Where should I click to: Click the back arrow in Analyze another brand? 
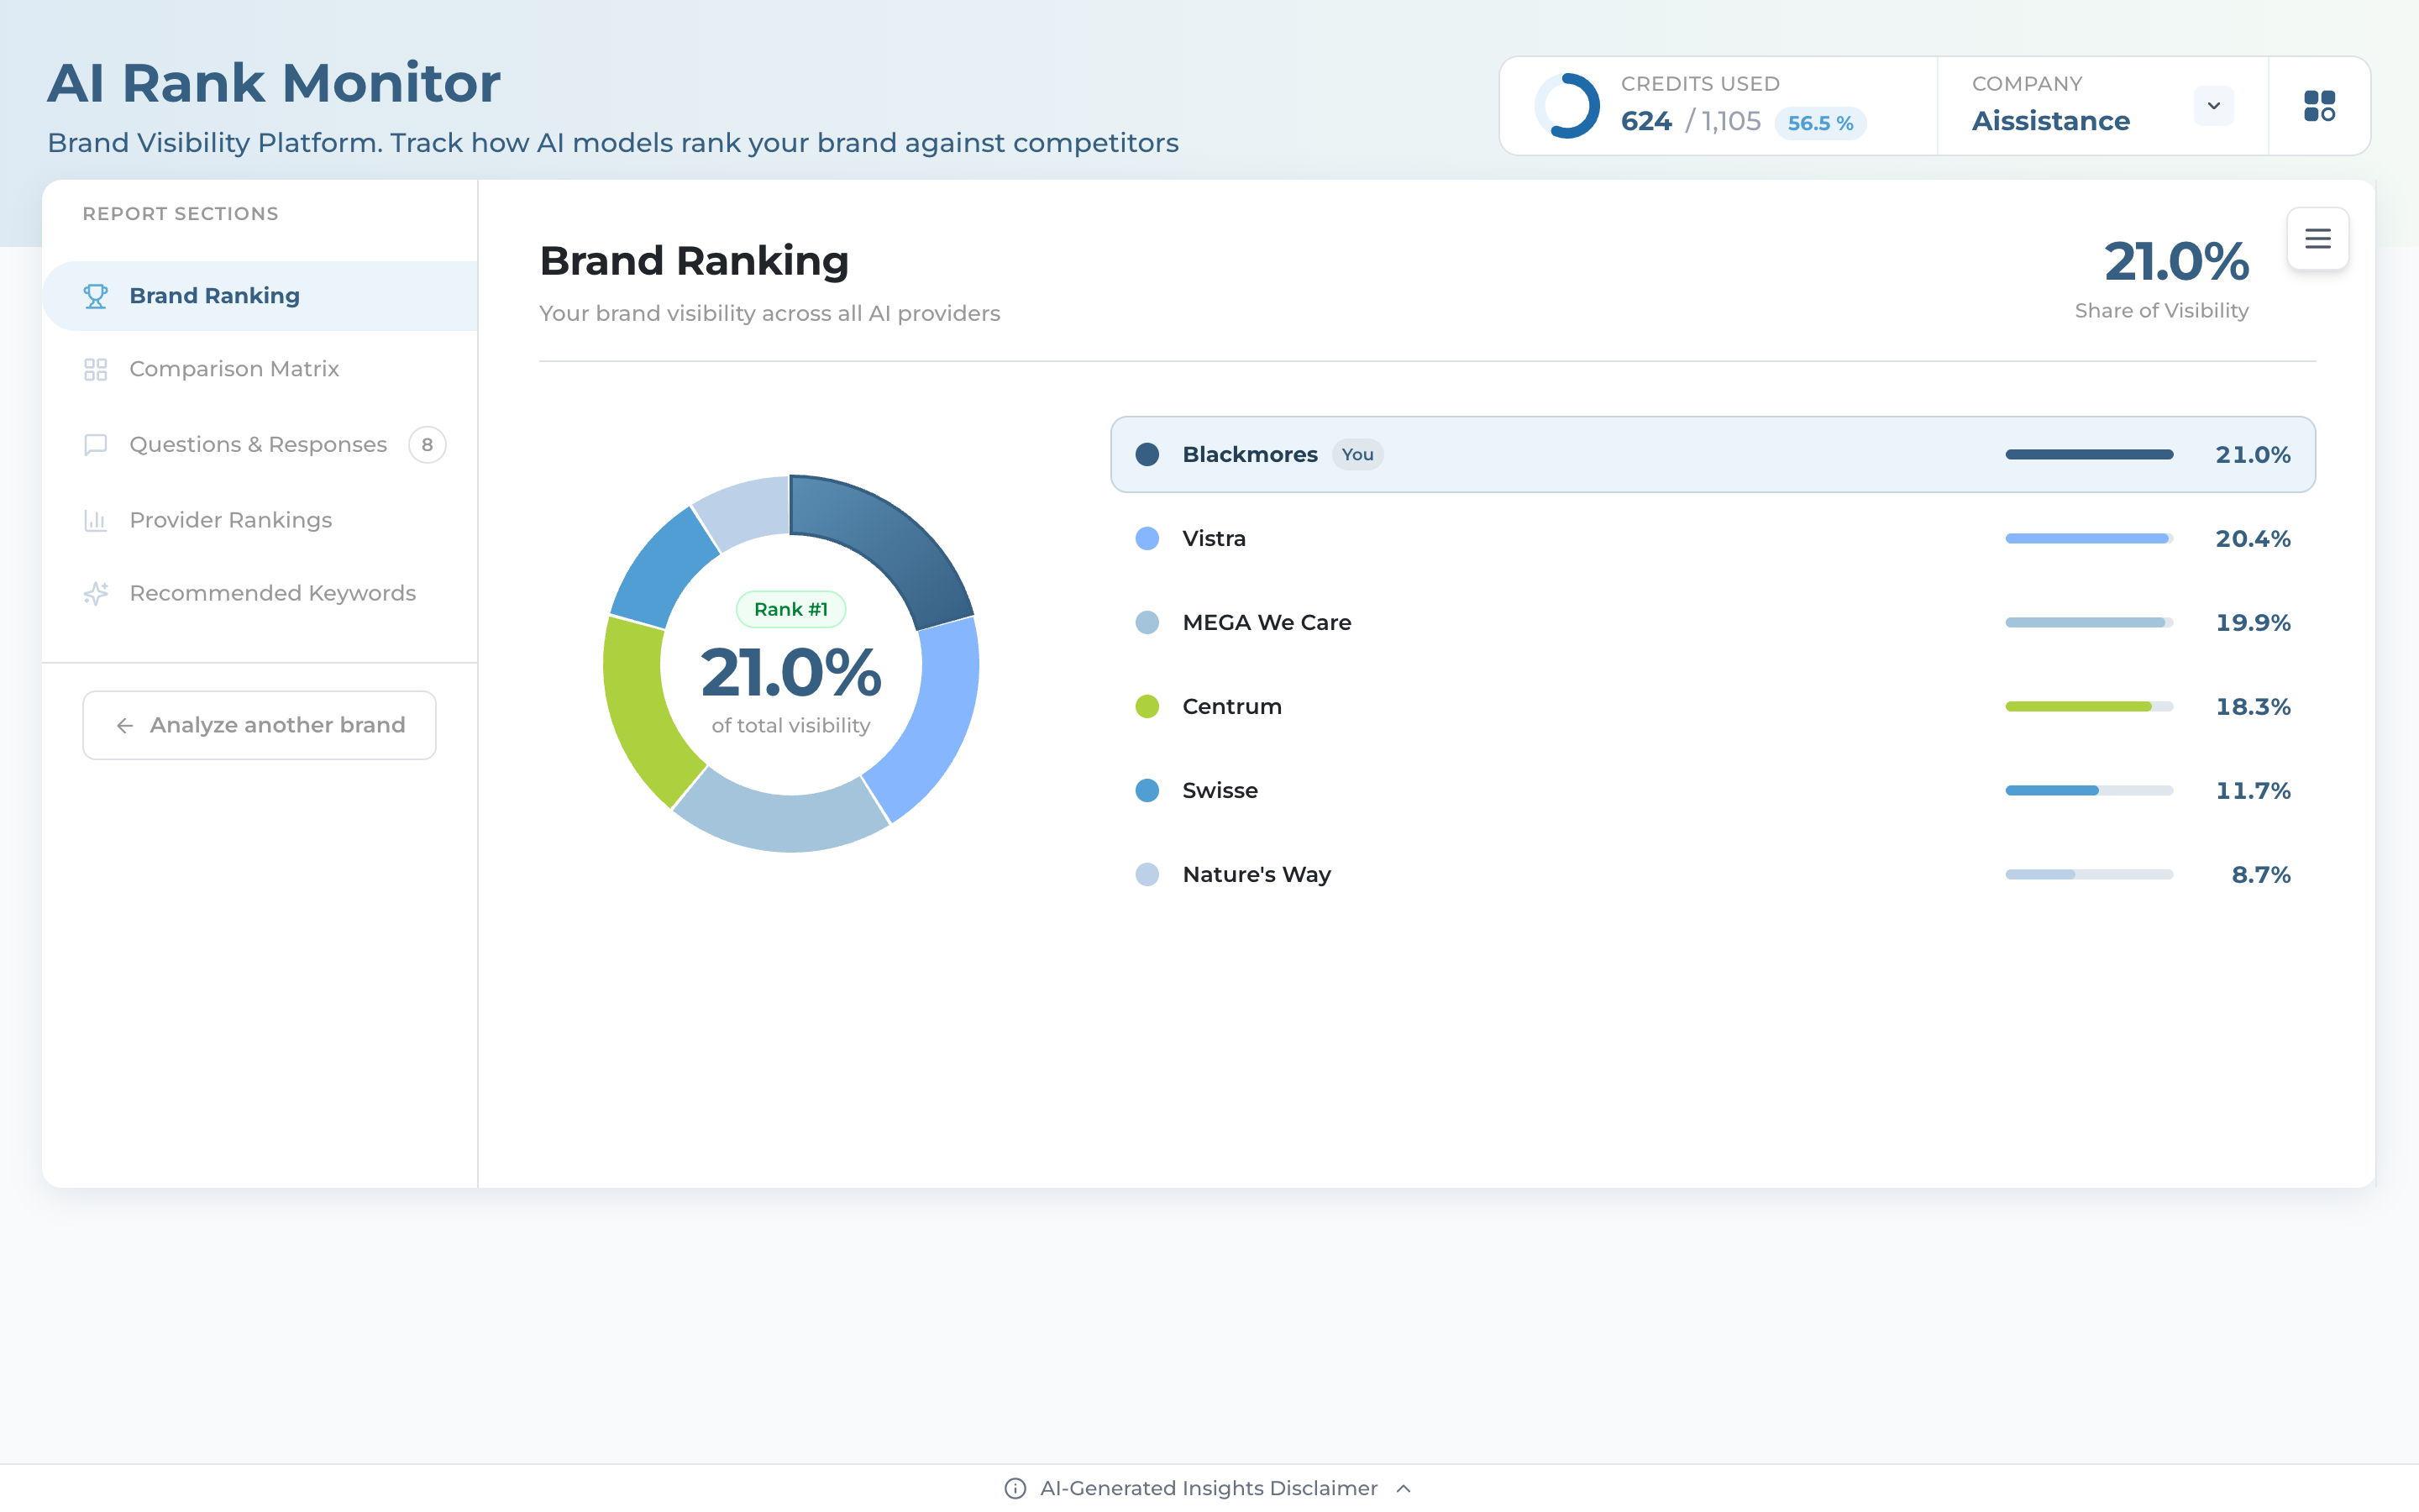(x=125, y=726)
